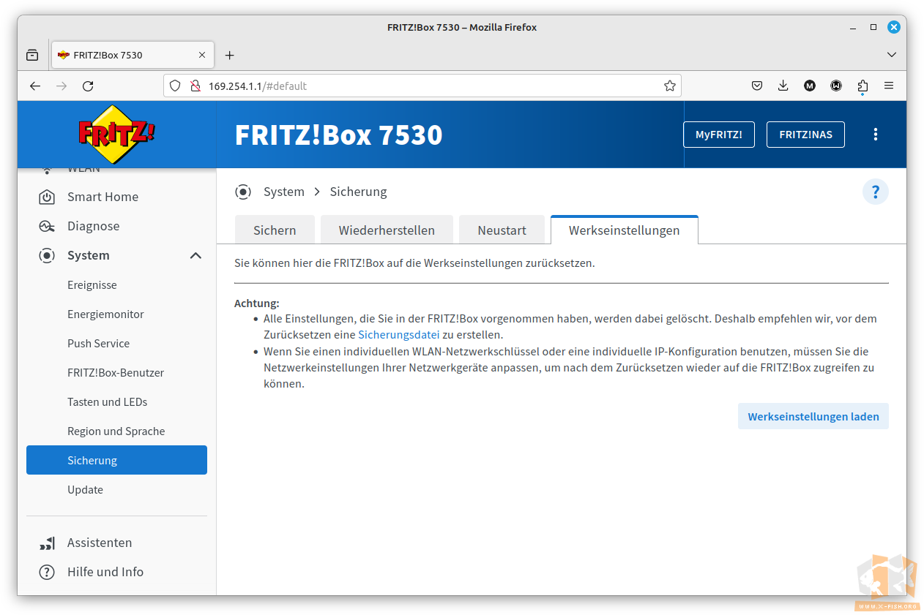Open the FRITZ!NAS button
Screen dimensions: 924x615
[805, 135]
